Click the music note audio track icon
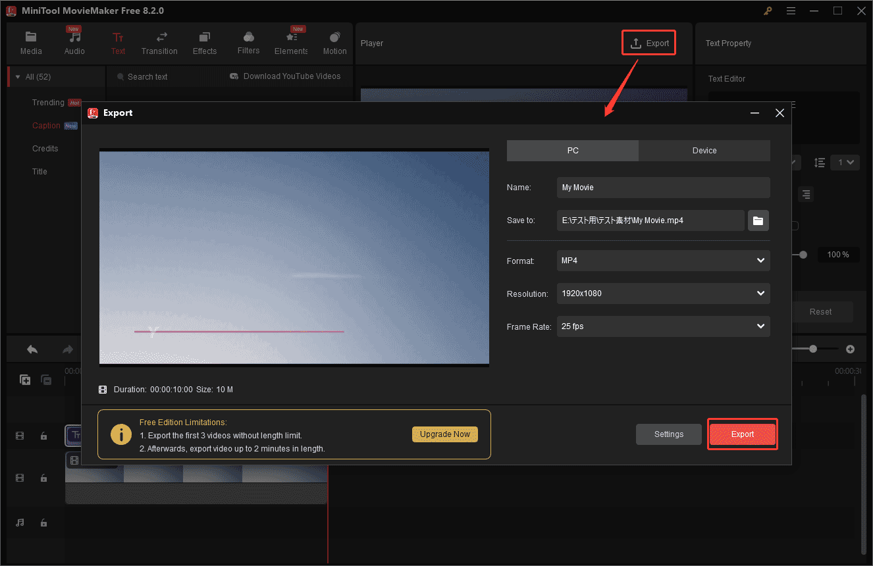The width and height of the screenshot is (873, 566). point(20,523)
